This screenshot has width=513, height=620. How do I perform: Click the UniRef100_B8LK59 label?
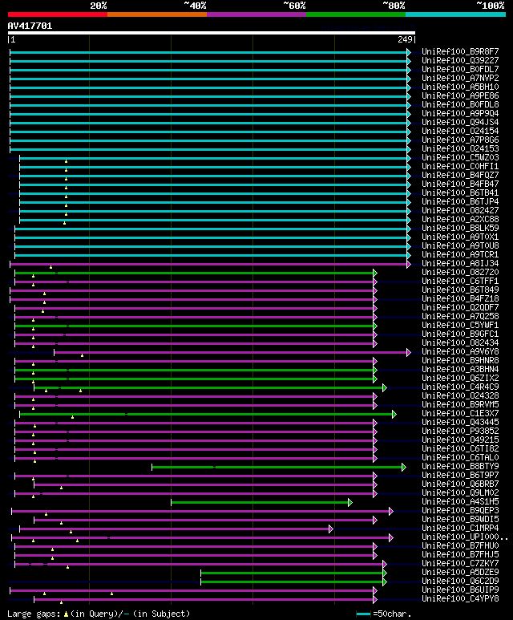click(x=460, y=228)
